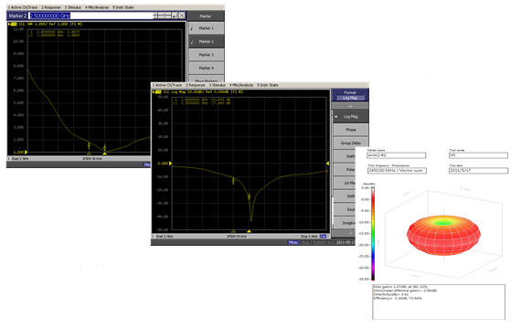Select the Real format softkey

[x=345, y=209]
